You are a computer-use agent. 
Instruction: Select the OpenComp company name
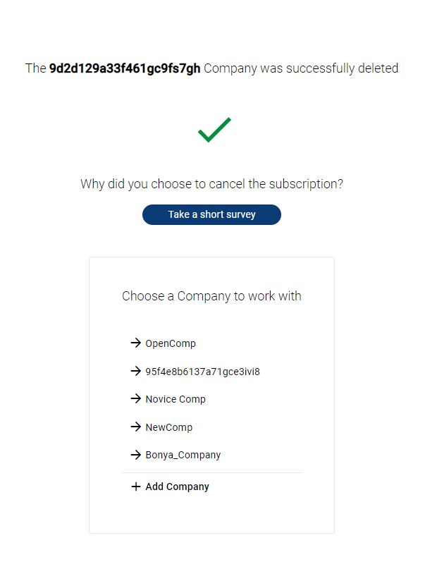click(171, 344)
